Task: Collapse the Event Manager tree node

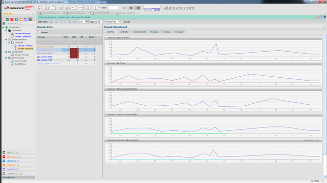Action: 6,58
